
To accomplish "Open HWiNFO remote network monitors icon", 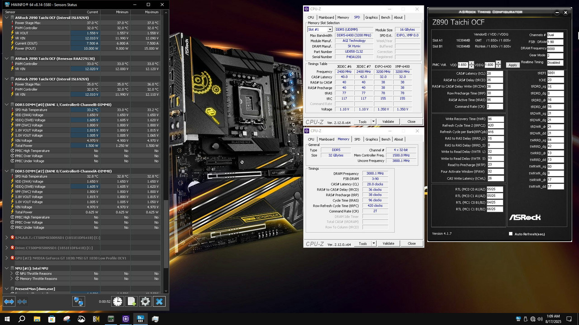I will coord(79,302).
